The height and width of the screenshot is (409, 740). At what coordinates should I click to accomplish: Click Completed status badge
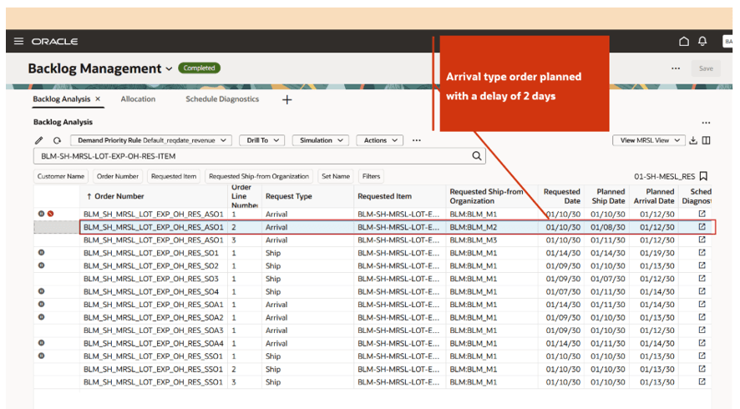[x=199, y=68]
